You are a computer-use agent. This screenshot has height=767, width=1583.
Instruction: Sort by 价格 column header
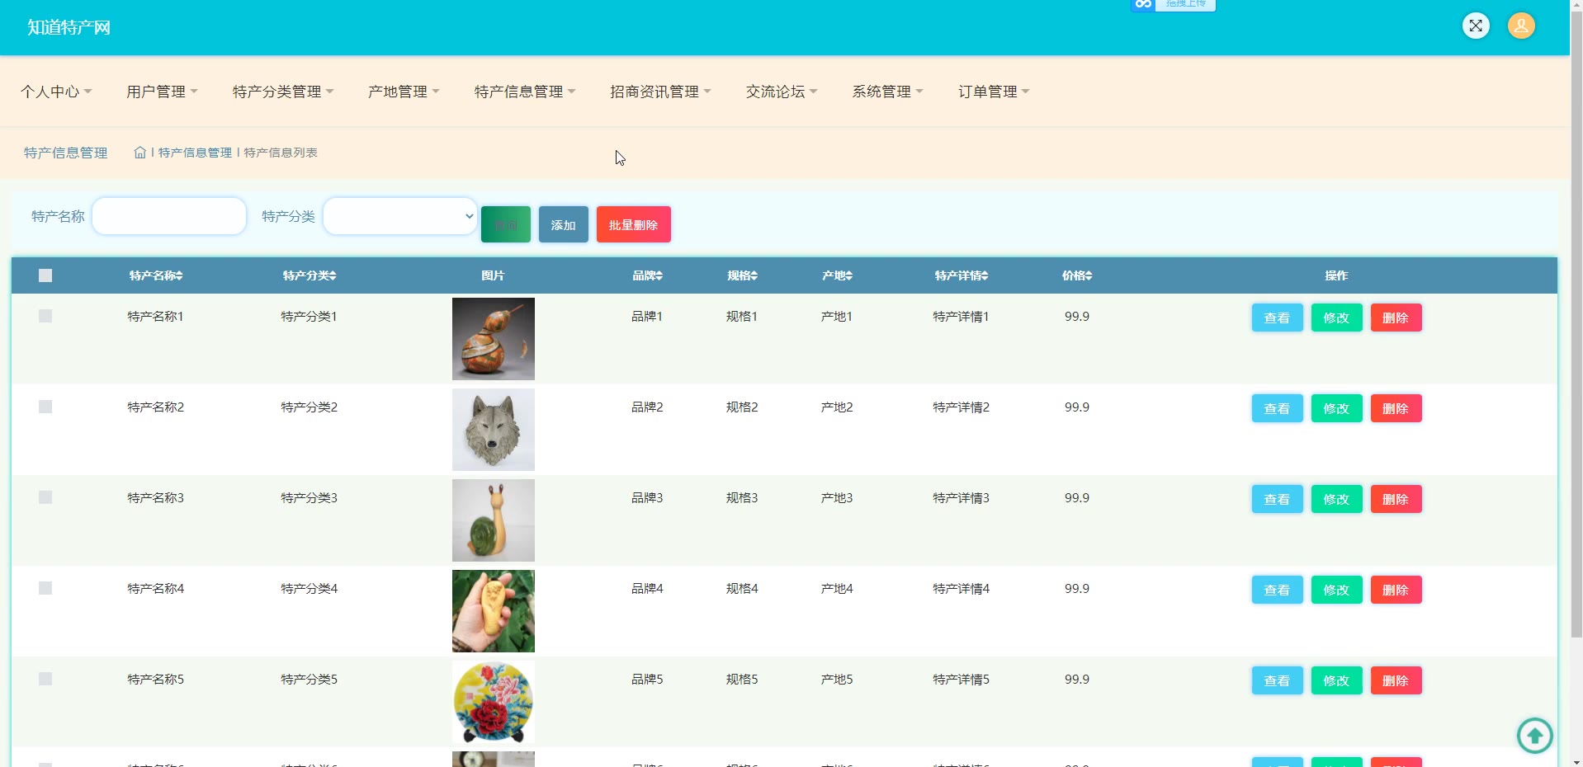1077,275
